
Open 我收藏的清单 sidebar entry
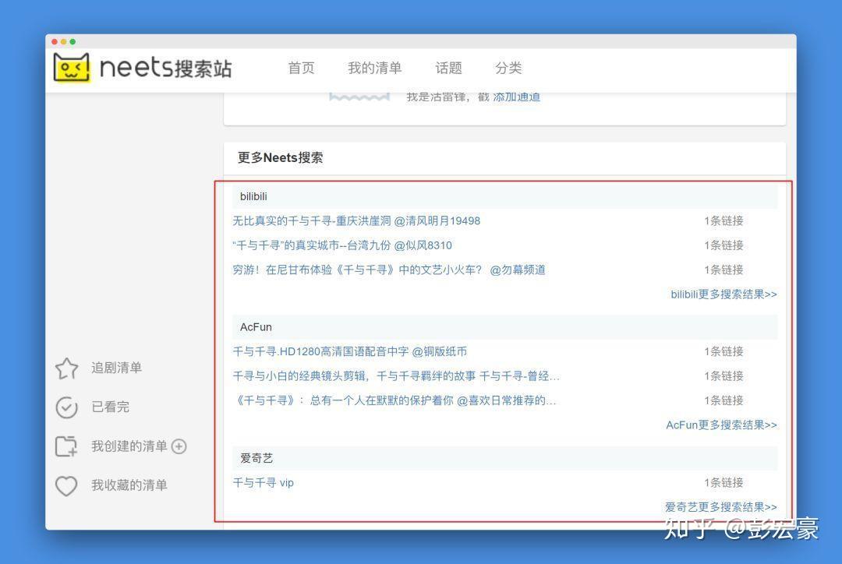point(129,485)
